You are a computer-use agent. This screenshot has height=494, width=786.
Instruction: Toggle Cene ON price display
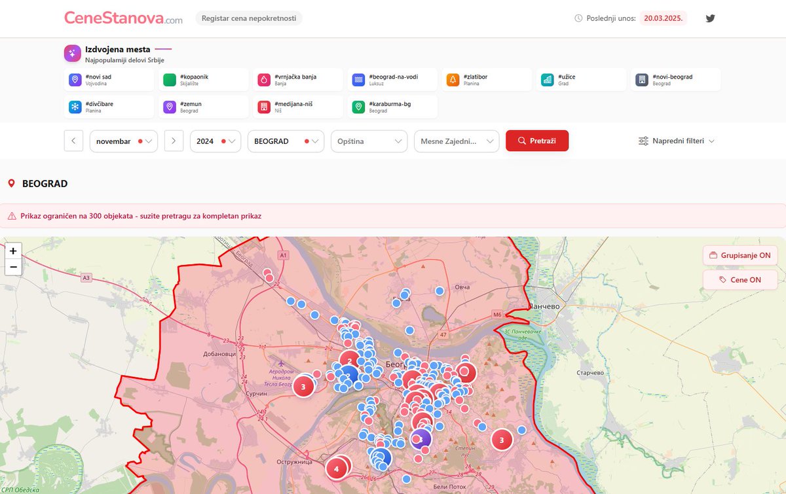point(740,279)
